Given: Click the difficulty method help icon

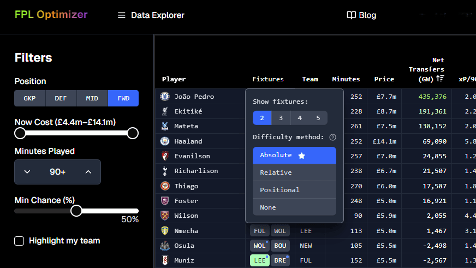Looking at the screenshot, I should (x=333, y=137).
